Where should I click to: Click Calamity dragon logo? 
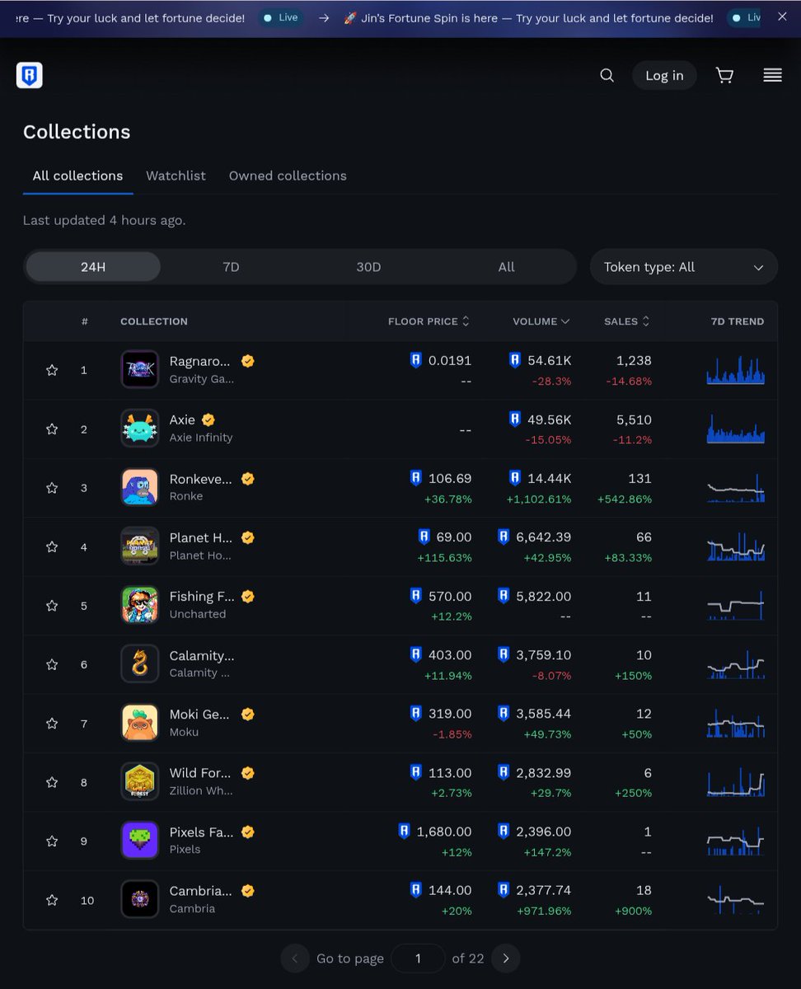click(140, 663)
